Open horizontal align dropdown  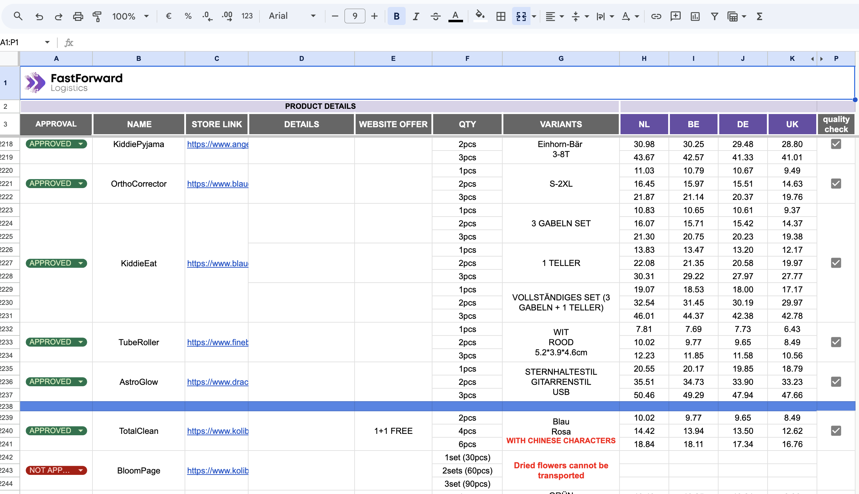554,16
